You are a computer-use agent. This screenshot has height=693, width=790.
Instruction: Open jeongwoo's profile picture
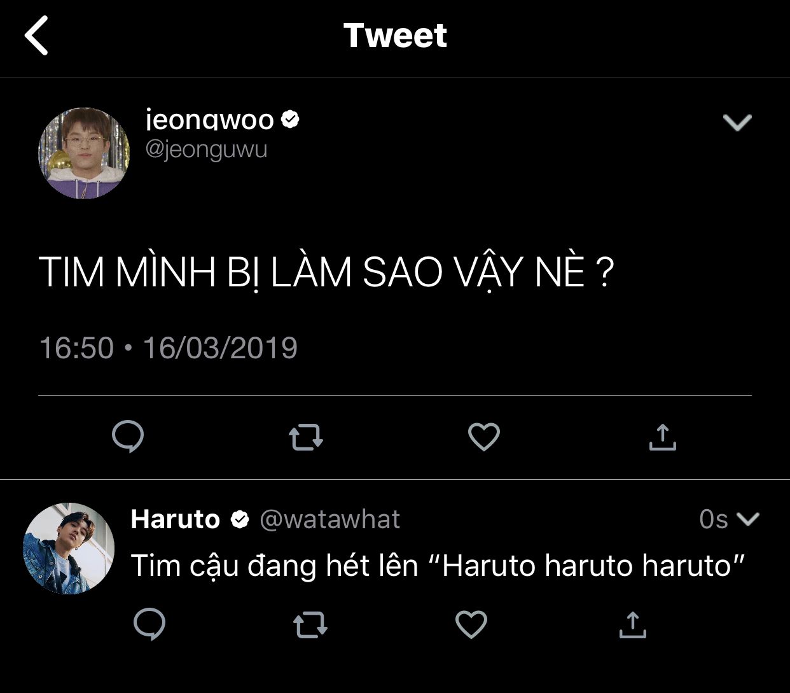(x=84, y=153)
